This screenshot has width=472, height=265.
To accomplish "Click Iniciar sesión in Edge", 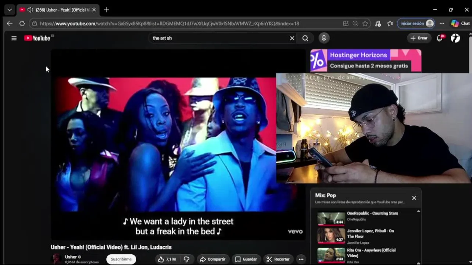I will pos(416,23).
